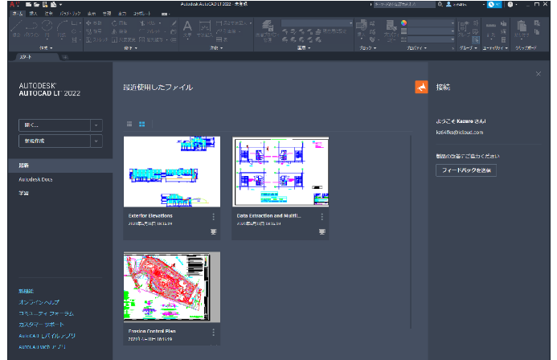Open the Erosion Control Plan thumbnail

(x=172, y=287)
